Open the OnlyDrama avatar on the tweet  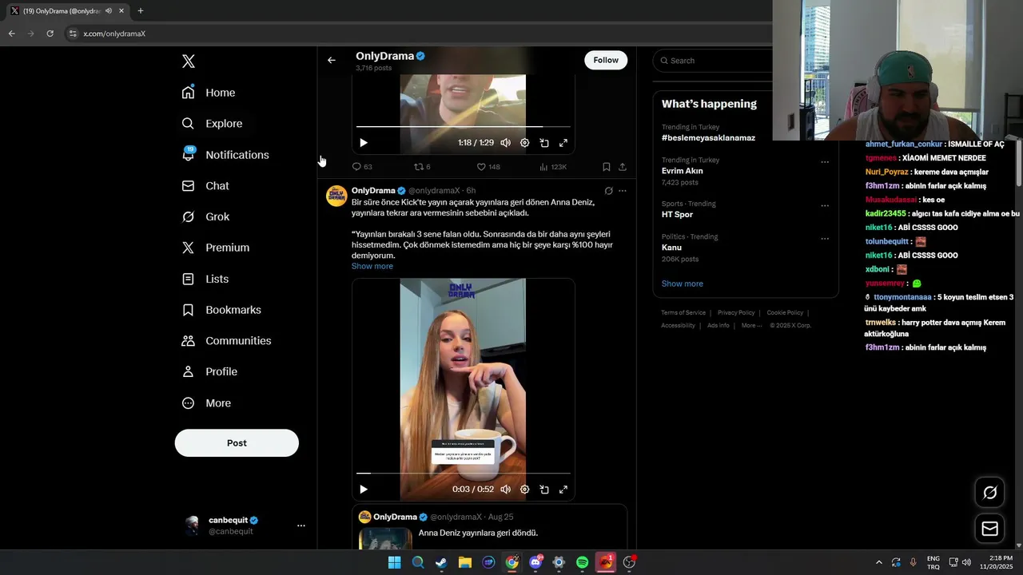click(336, 196)
